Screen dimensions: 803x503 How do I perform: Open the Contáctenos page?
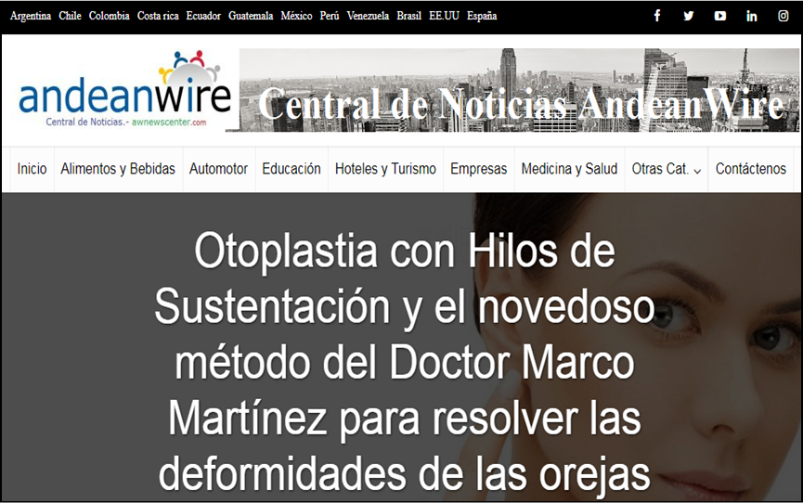751,169
